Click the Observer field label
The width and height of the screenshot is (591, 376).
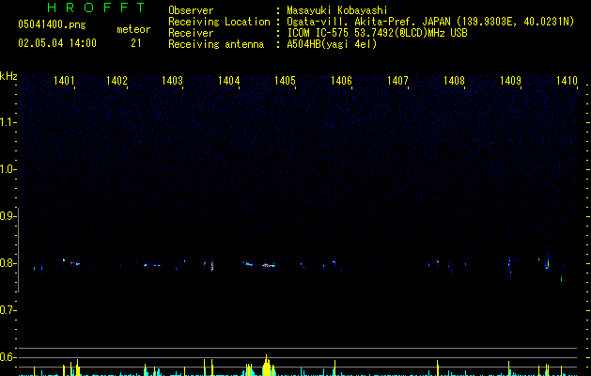tap(191, 10)
